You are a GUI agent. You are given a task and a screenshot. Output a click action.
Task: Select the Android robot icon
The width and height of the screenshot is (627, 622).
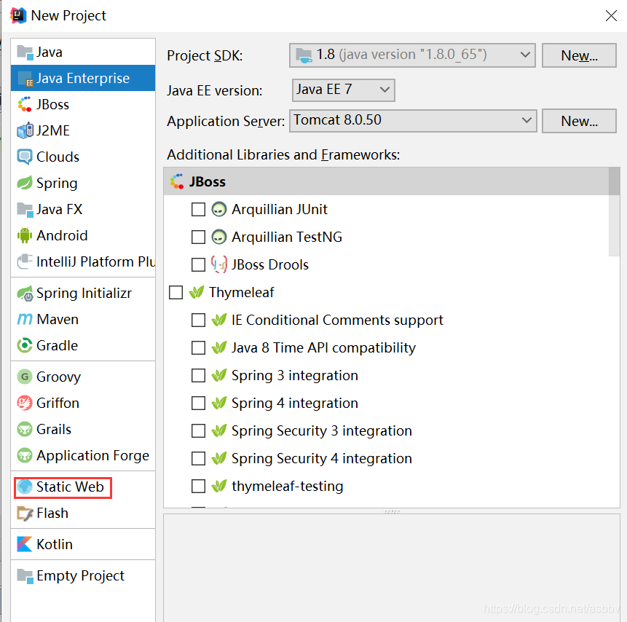tap(25, 235)
